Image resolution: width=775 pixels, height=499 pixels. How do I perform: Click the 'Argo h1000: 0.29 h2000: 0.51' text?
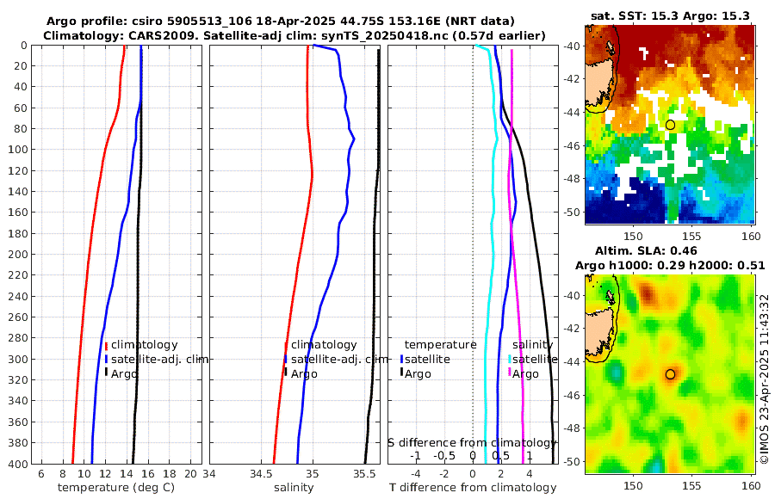(x=670, y=266)
